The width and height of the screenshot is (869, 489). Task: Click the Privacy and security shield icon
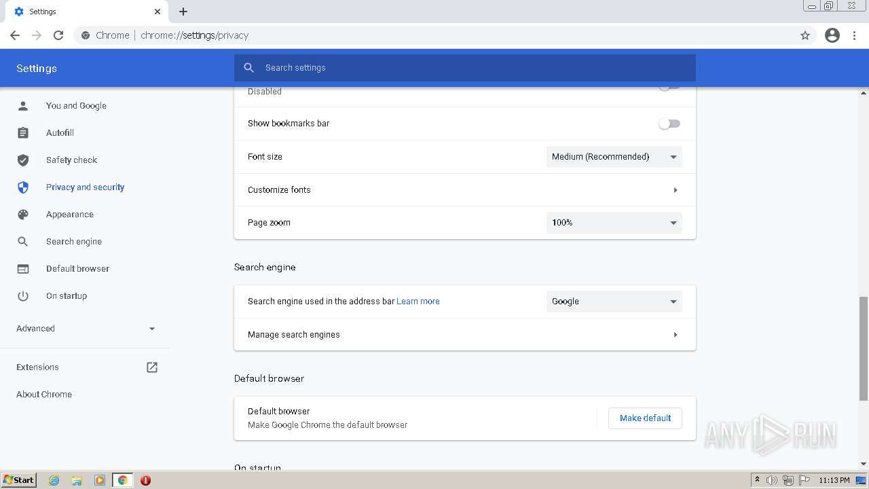pos(23,187)
